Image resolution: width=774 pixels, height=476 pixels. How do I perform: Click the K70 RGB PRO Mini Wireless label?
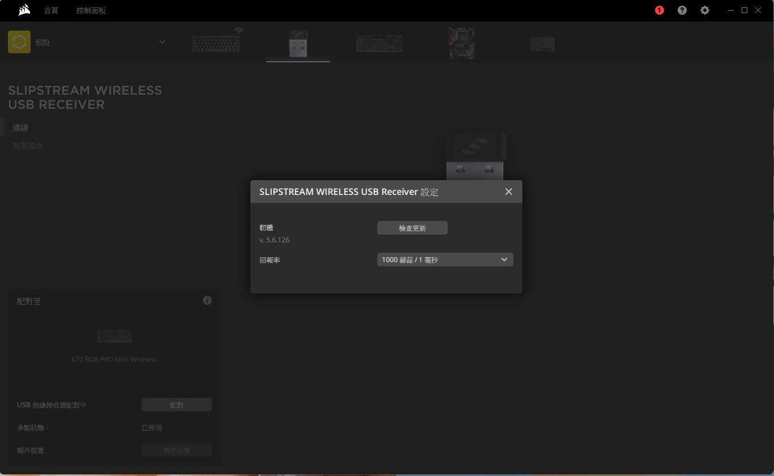114,359
